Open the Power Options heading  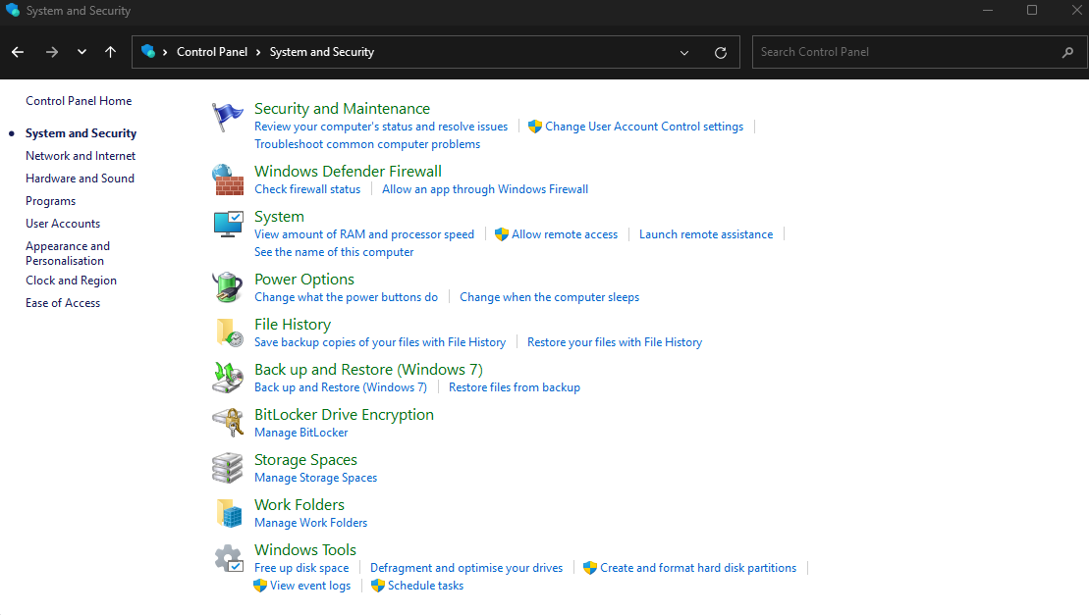pyautogui.click(x=304, y=280)
